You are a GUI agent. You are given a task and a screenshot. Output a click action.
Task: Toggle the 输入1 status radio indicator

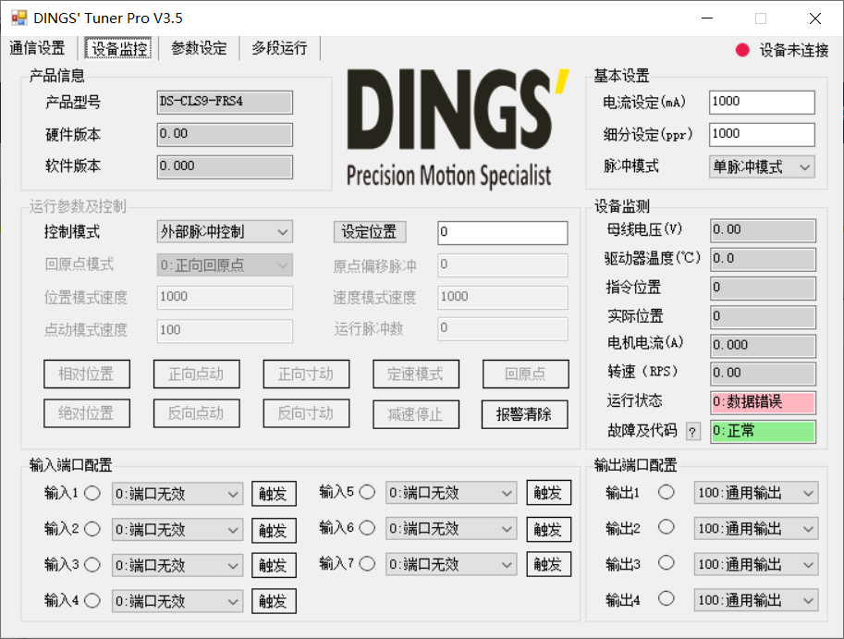click(x=92, y=493)
